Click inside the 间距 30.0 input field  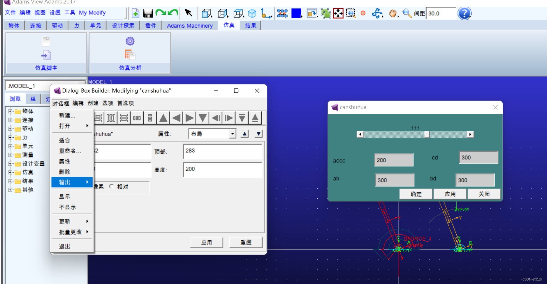tap(441, 13)
